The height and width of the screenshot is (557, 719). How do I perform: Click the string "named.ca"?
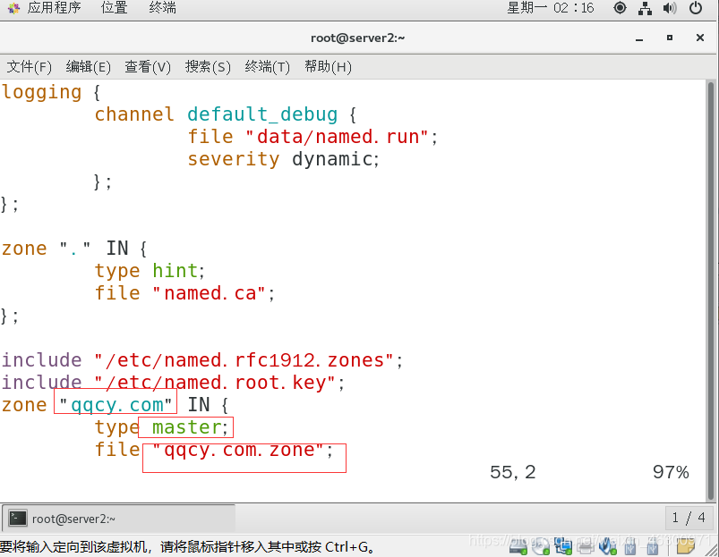point(210,293)
